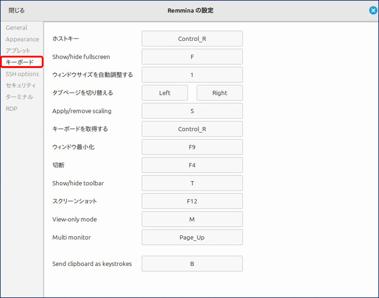Viewport: 379px width, 298px height.
Task: Click the スクリーンショット F12 key button
Action: tap(192, 201)
